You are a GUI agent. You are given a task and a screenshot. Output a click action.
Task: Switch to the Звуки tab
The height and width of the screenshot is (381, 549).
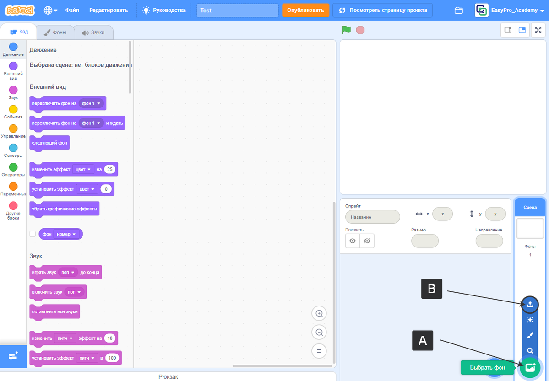pyautogui.click(x=93, y=32)
